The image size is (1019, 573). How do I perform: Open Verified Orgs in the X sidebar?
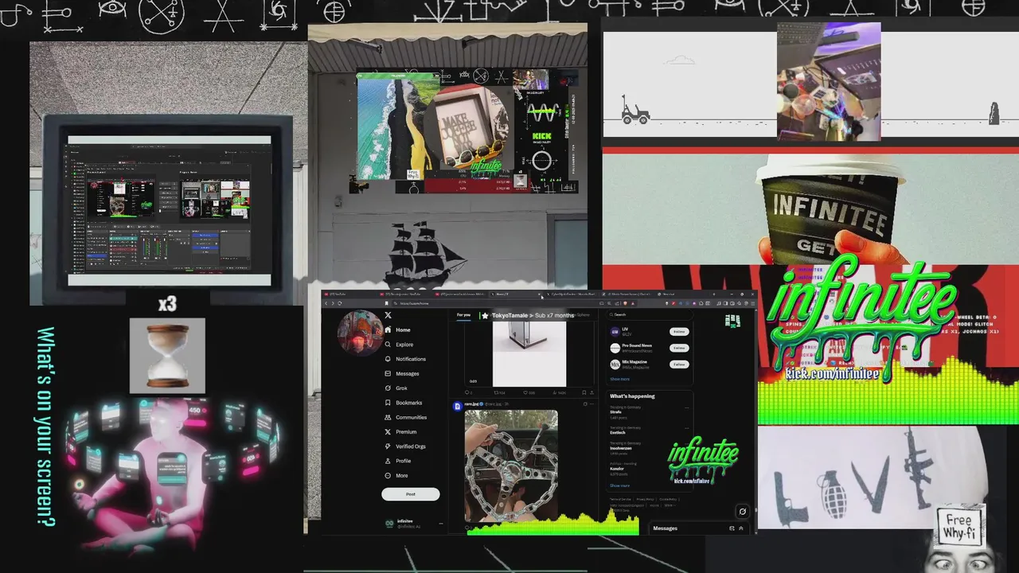pos(404,446)
